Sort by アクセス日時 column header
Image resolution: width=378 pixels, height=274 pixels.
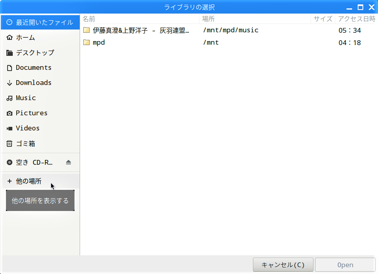click(356, 19)
